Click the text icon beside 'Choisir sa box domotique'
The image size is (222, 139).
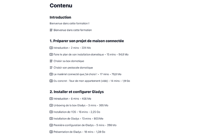51,61
